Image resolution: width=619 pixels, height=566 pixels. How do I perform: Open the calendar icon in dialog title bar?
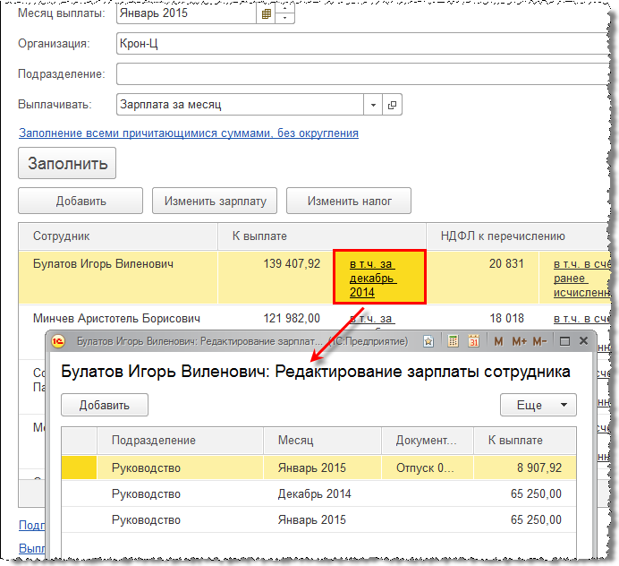click(474, 341)
